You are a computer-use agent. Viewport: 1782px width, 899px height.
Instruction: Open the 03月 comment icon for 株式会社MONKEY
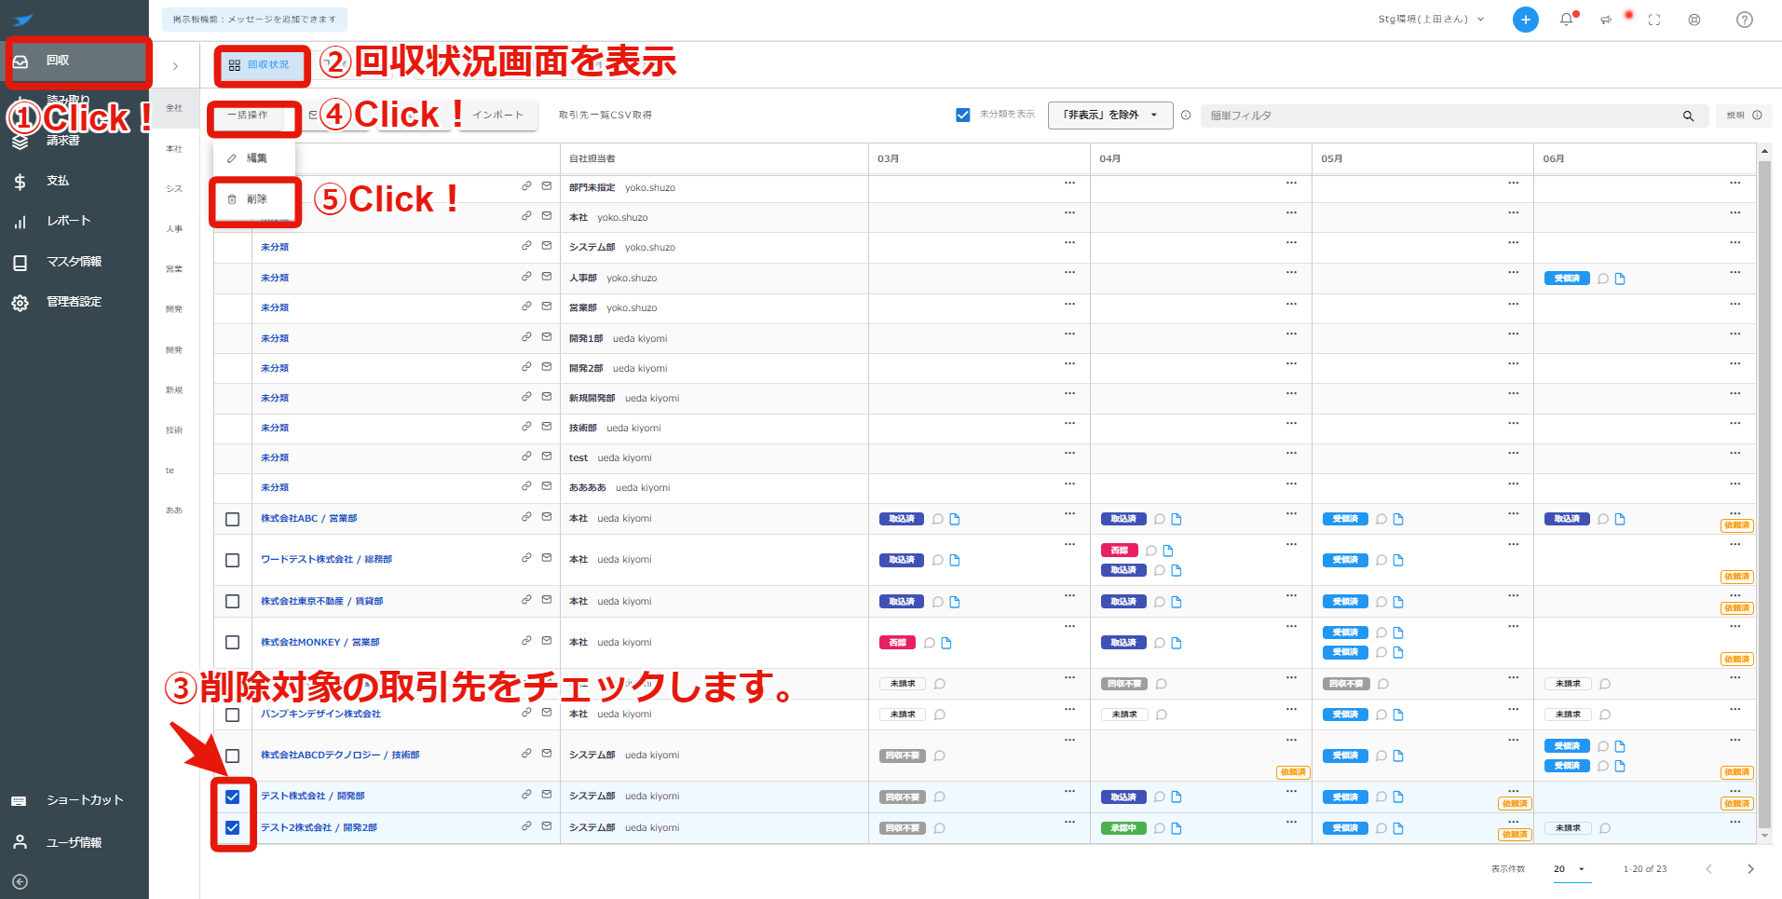point(930,643)
